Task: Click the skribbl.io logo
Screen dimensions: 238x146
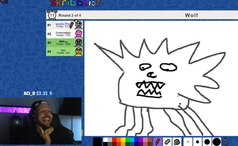Action: (75, 3)
